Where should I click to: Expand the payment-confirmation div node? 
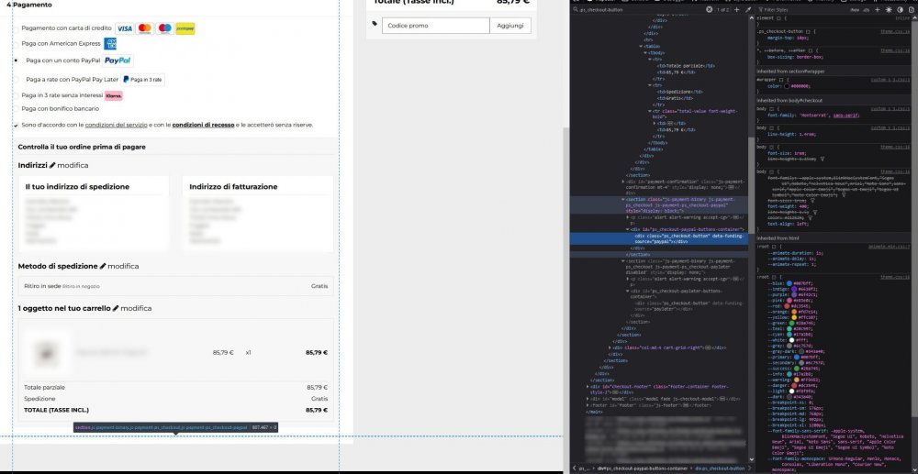[623, 182]
